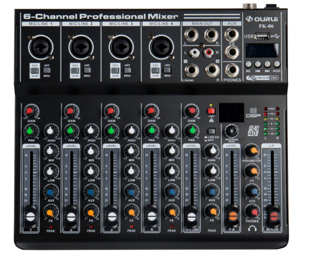This screenshot has height=255, width=311.
Task: Click the channel 5/6 USB LEVEL fader cap
Action: click(x=192, y=216)
